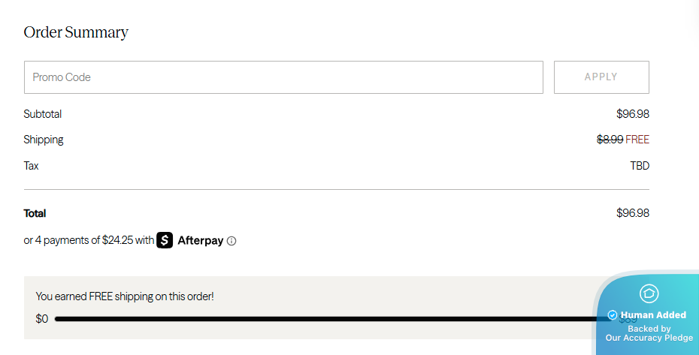699x355 pixels.
Task: Click the blue verified checkmark icon
Action: [x=613, y=315]
